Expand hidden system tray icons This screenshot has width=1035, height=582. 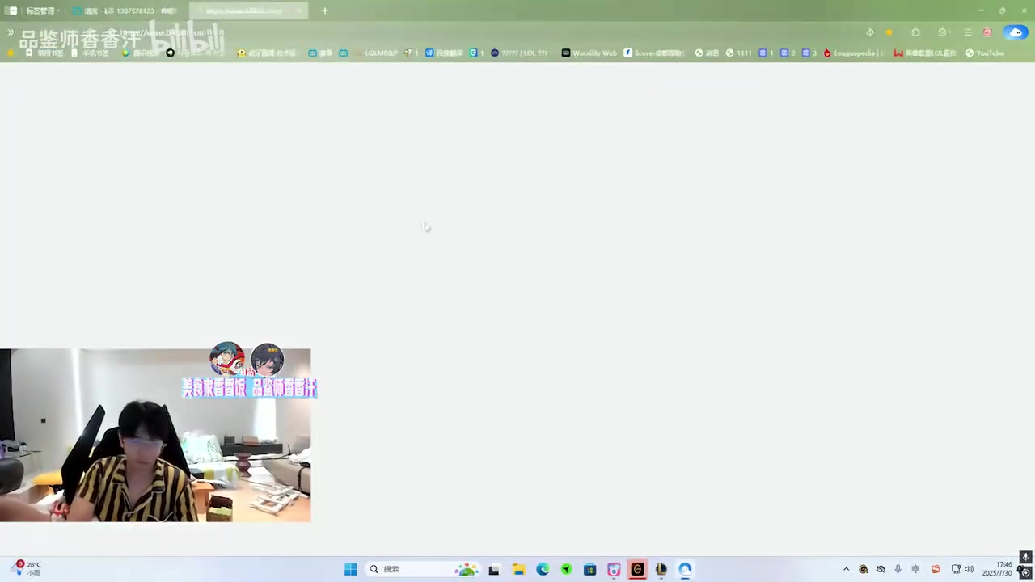[x=846, y=569]
